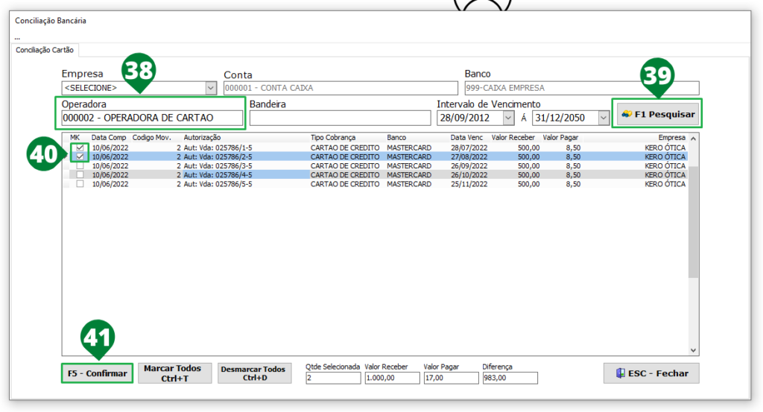Click Marcar Todos Ctrl+T button
Screen dimensions: 763x412
point(174,373)
